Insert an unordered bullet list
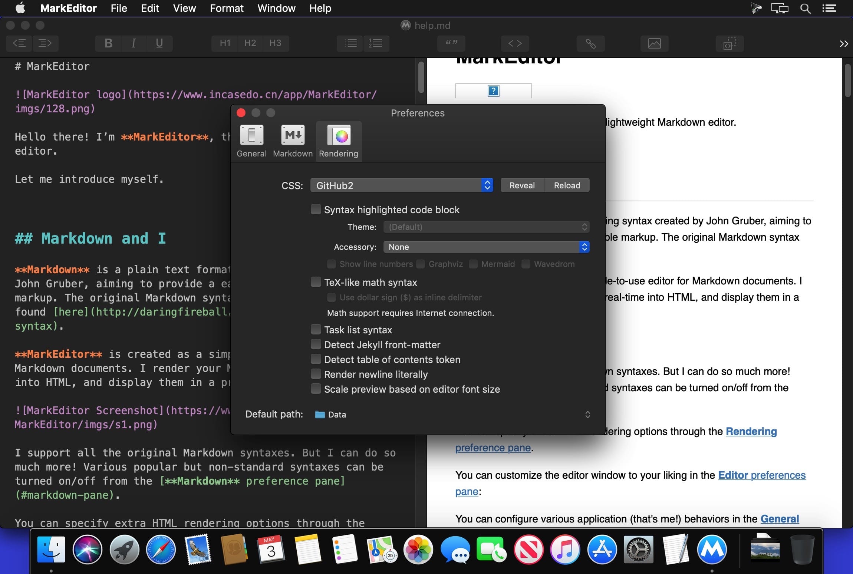 coord(350,43)
